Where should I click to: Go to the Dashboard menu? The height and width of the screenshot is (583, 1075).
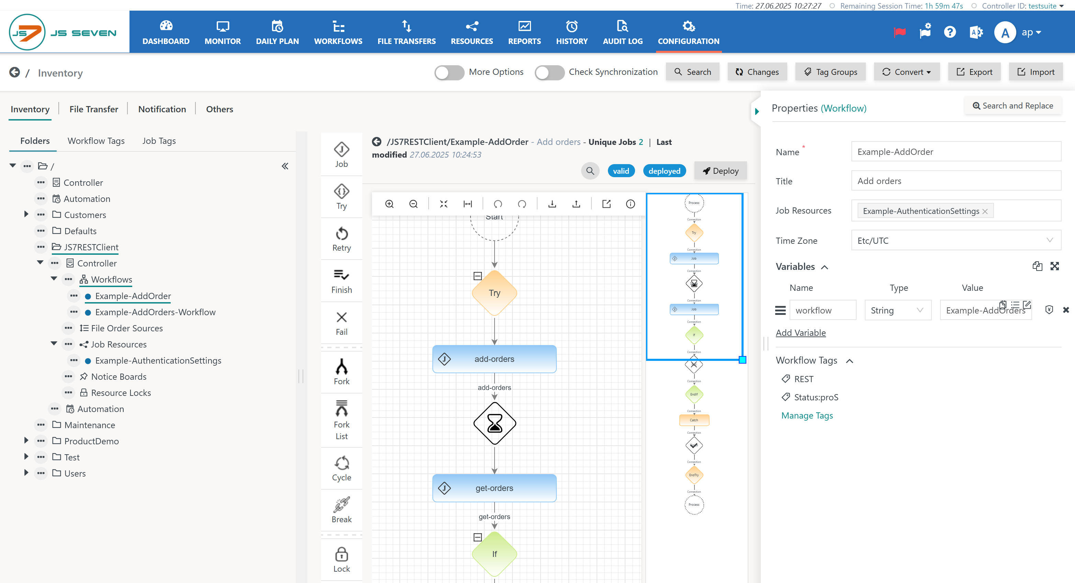(x=166, y=32)
